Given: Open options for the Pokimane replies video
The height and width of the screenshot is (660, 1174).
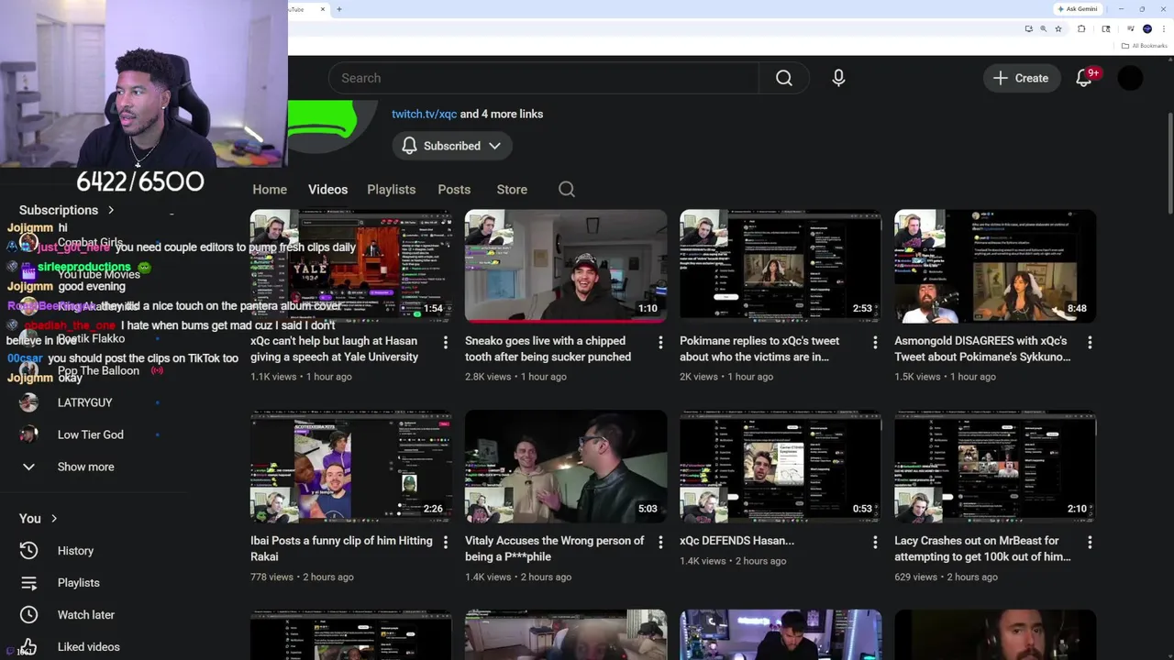Looking at the screenshot, I should point(875,342).
